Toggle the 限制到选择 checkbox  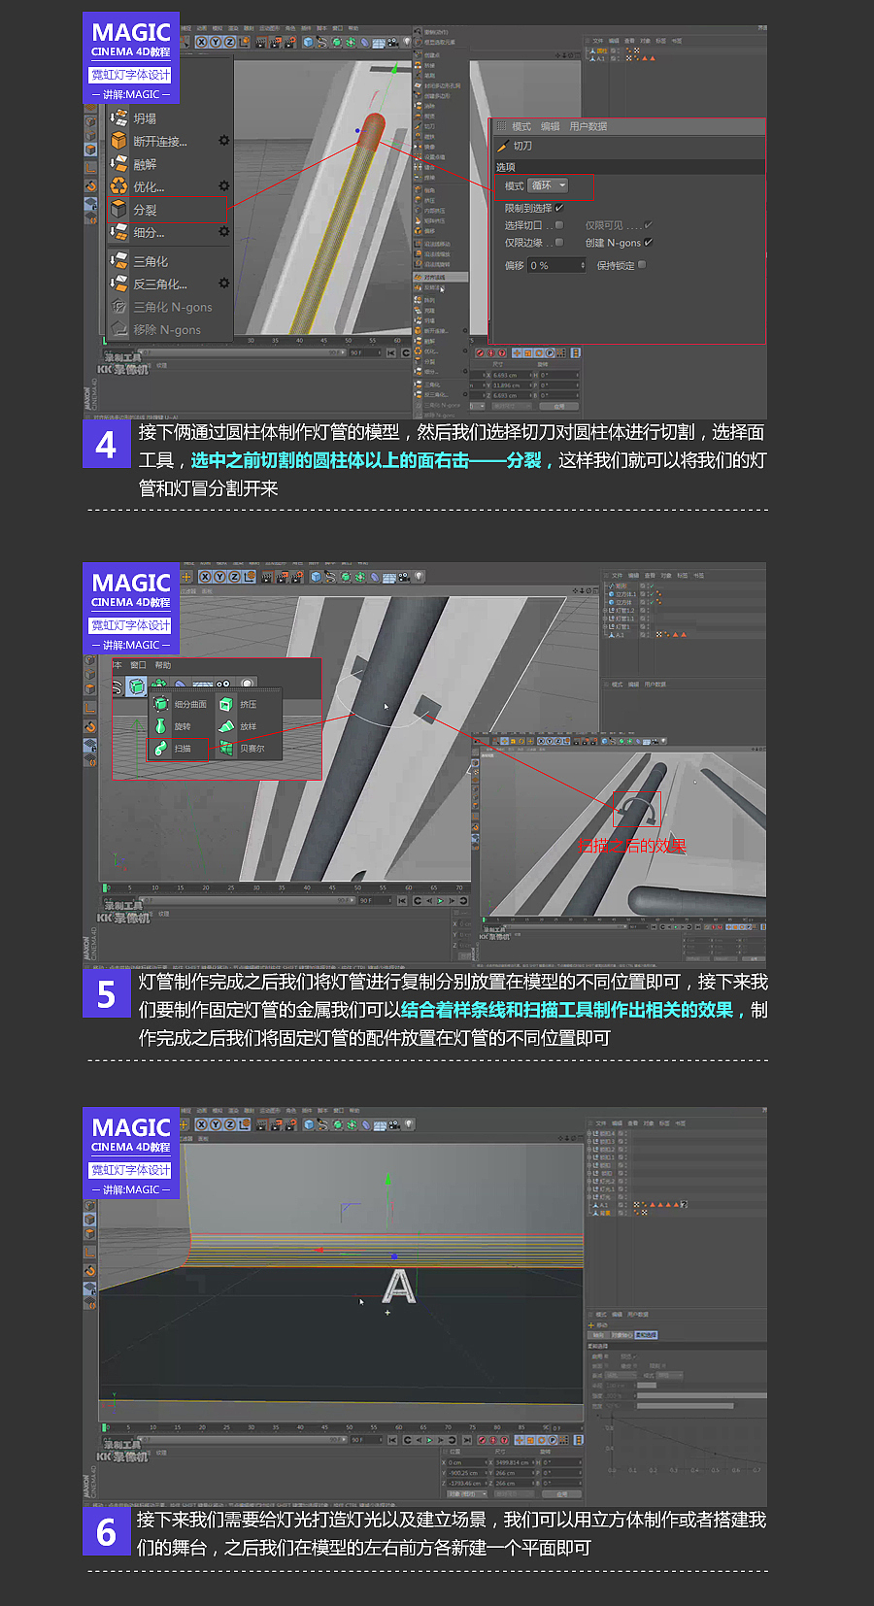(x=559, y=208)
